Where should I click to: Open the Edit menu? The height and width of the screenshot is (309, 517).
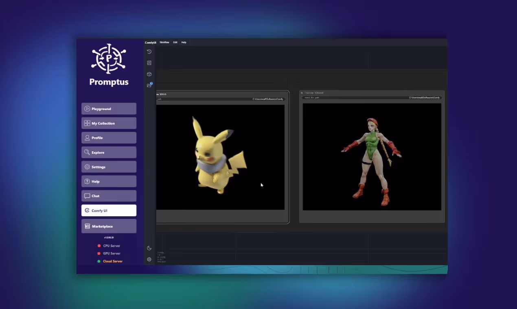(x=175, y=42)
